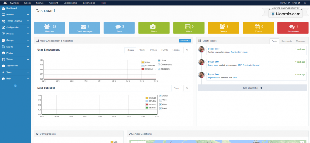This screenshot has height=143, width=310.
Task: Click the green Events legend swatch
Action: pos(147,108)
